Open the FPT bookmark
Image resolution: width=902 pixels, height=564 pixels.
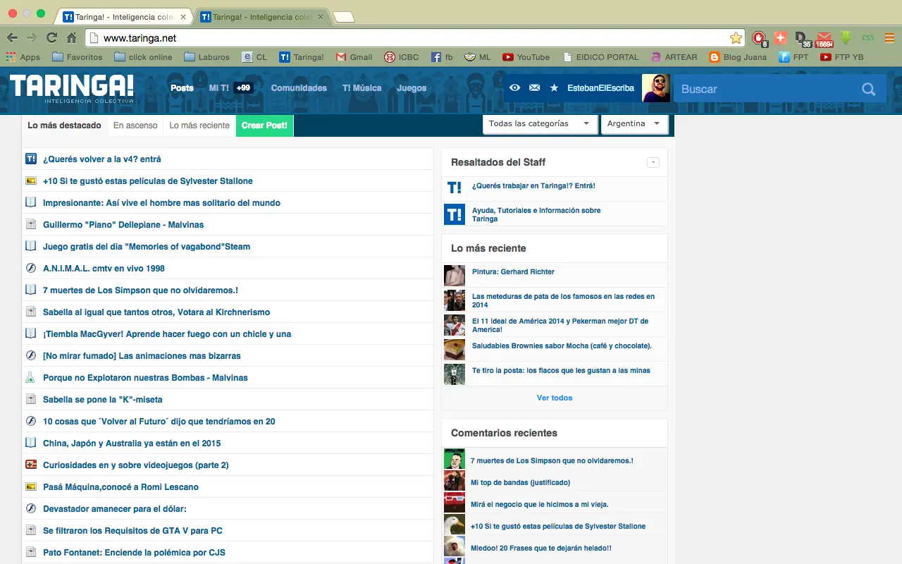(793, 57)
